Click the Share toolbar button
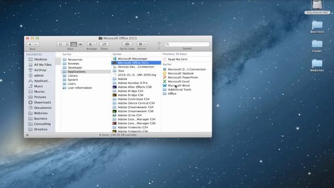 [104, 44]
